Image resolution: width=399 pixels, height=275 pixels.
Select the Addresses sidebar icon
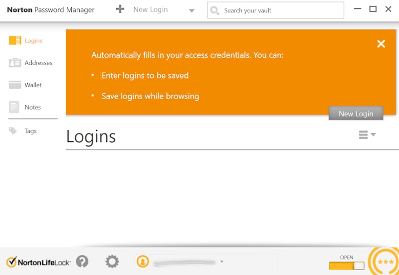point(15,63)
